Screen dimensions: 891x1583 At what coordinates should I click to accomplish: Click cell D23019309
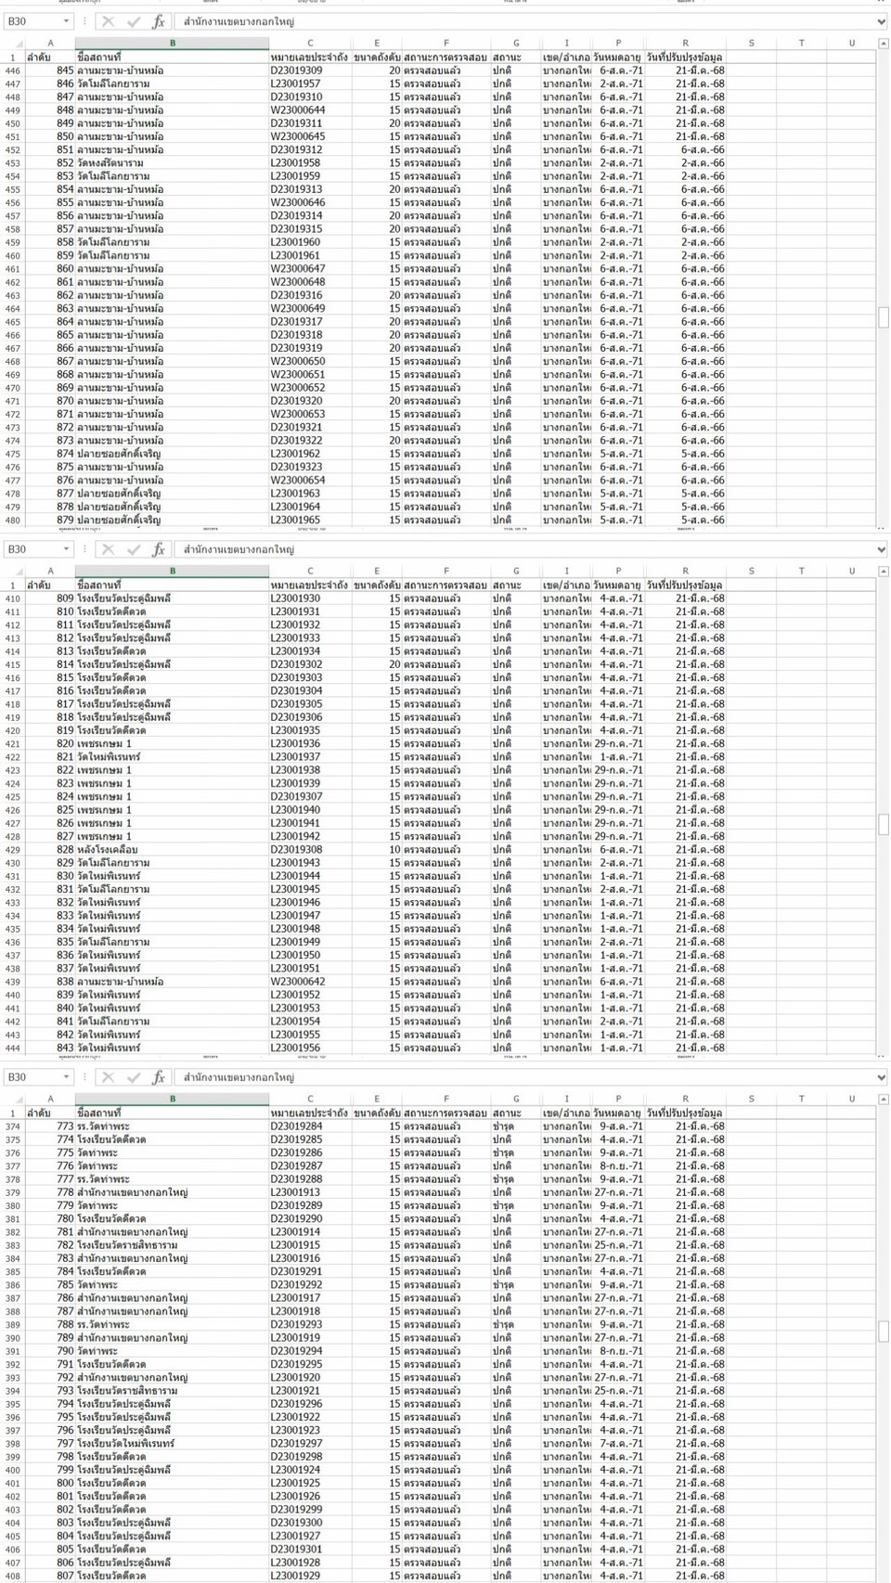pos(310,71)
